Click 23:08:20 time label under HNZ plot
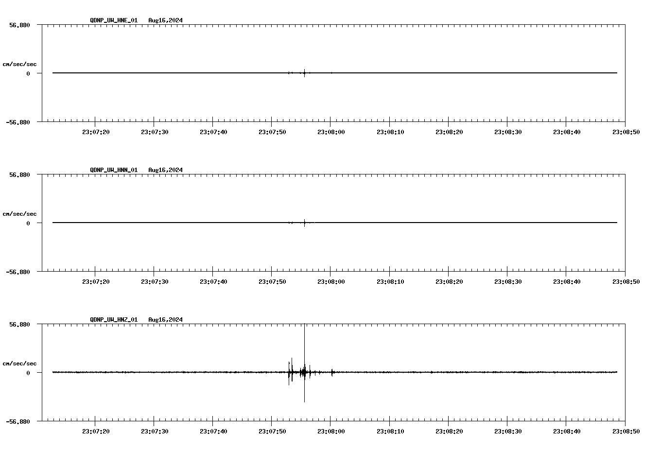The image size is (660, 449). pos(449,431)
